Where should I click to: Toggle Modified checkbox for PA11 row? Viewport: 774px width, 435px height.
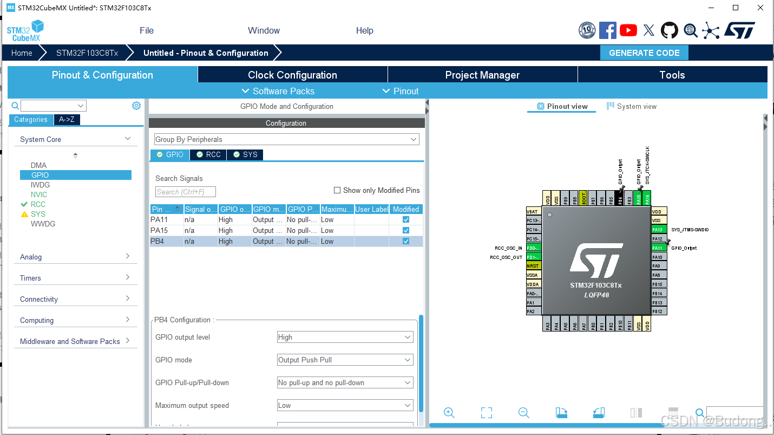[x=406, y=220]
